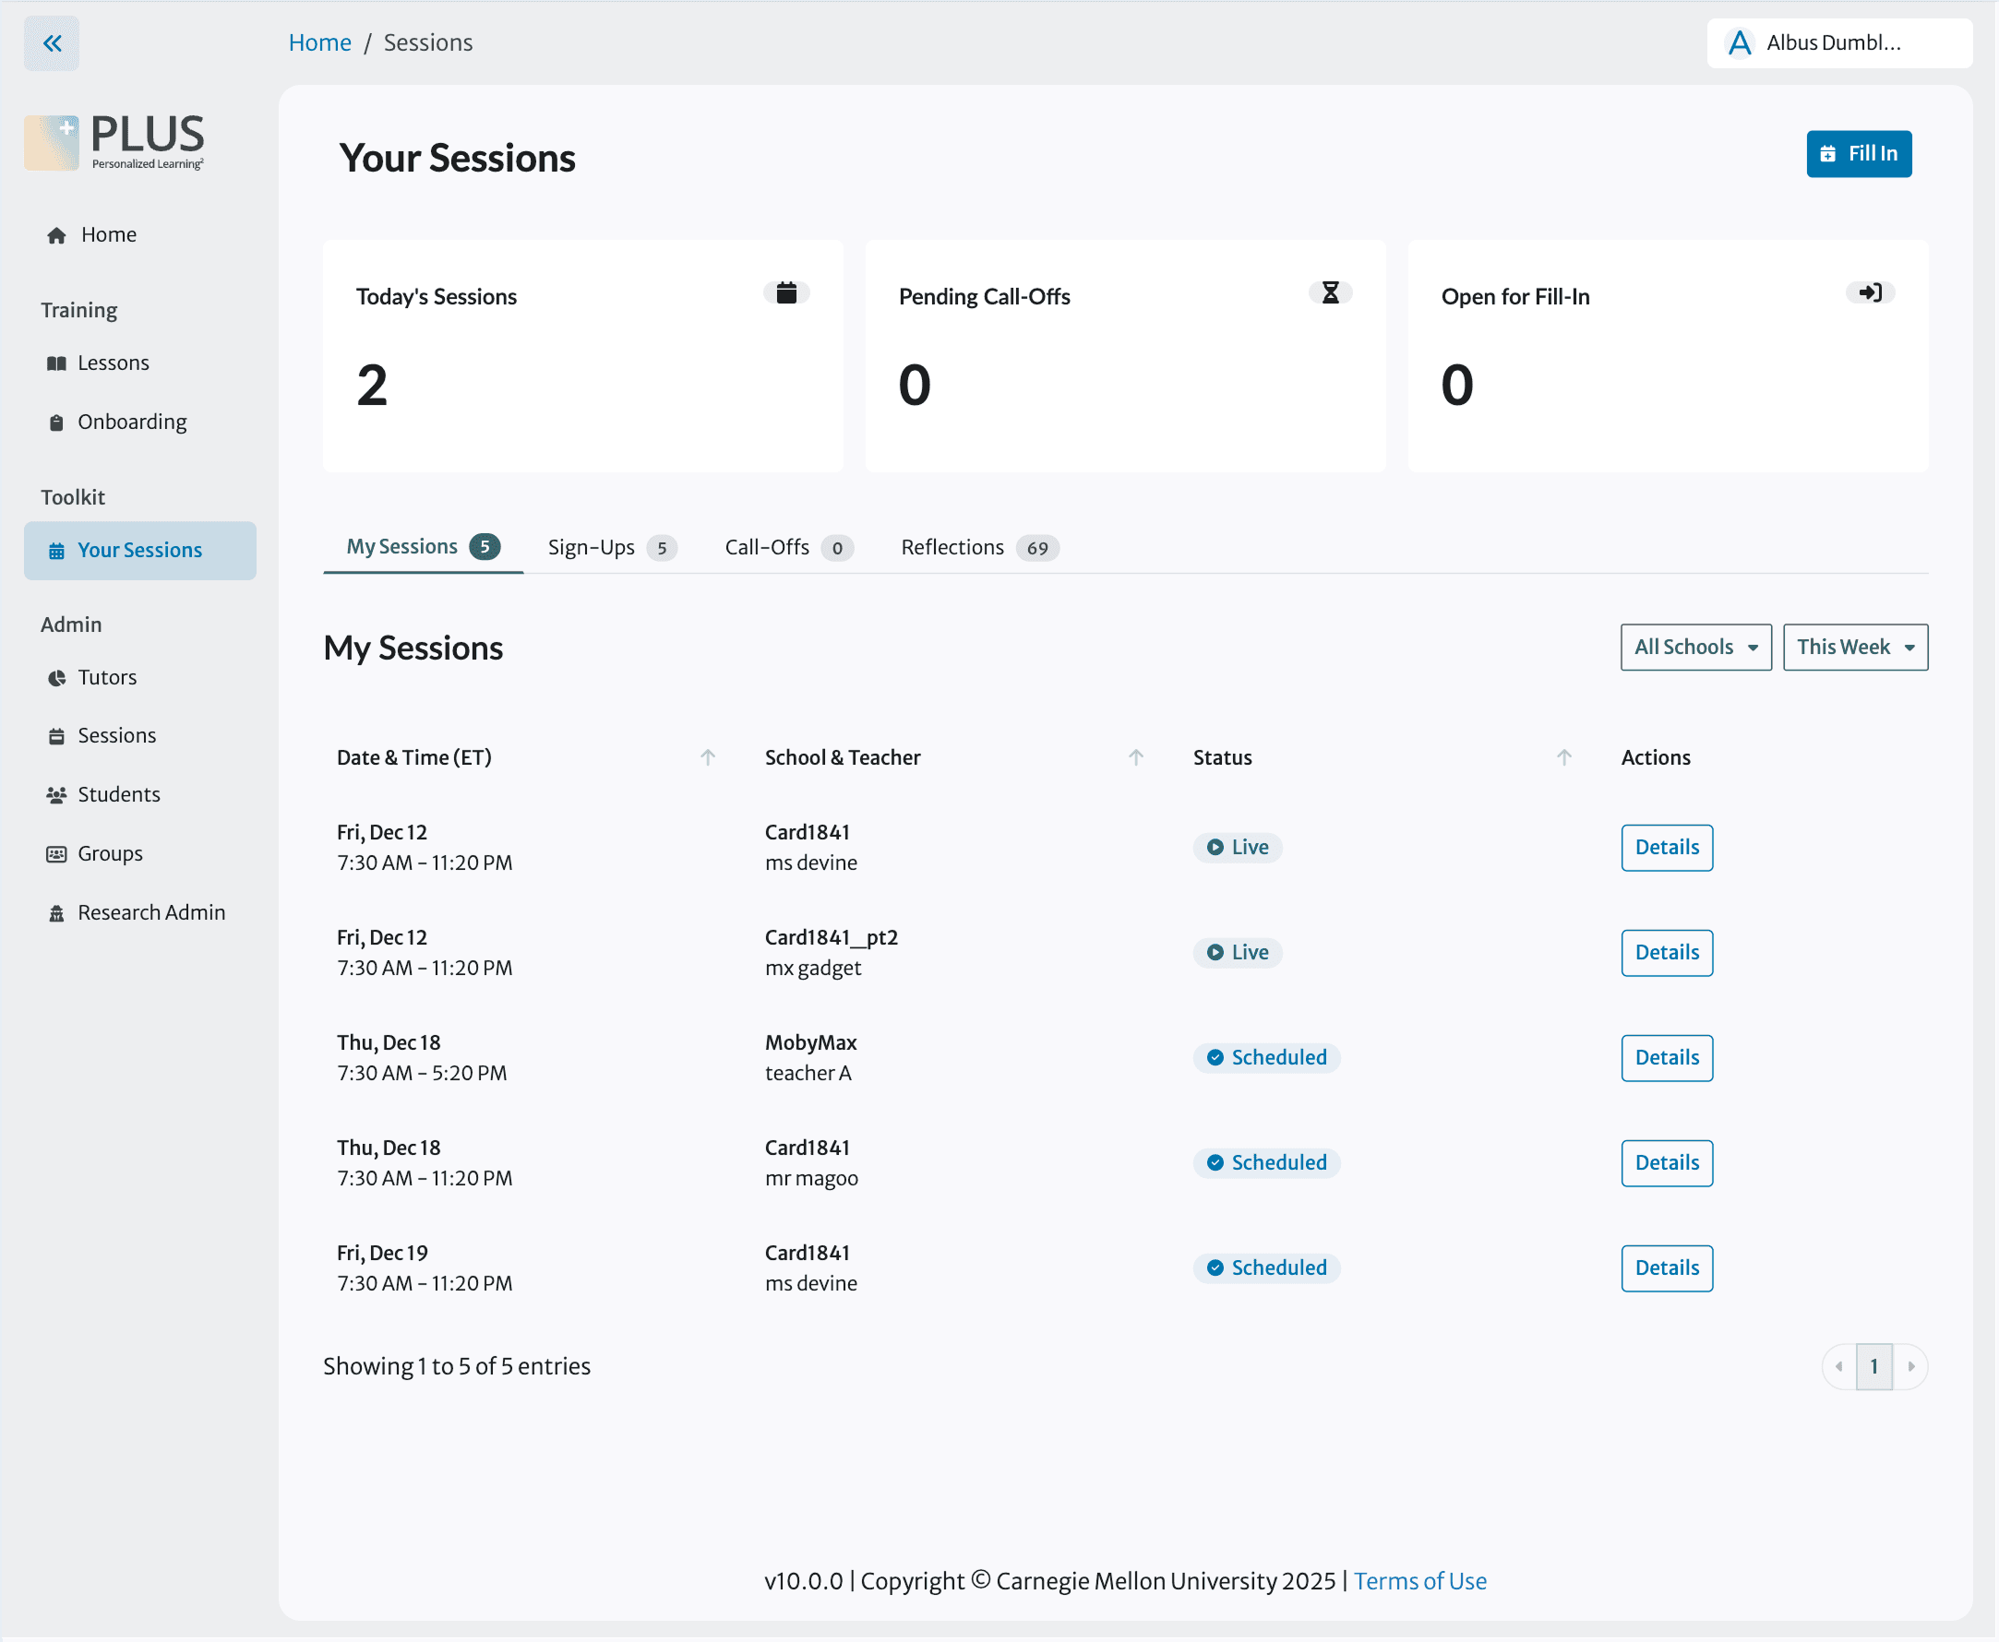Open Tutors admin page in sidebar
Screen dimensions: 1999x1642
tap(106, 677)
